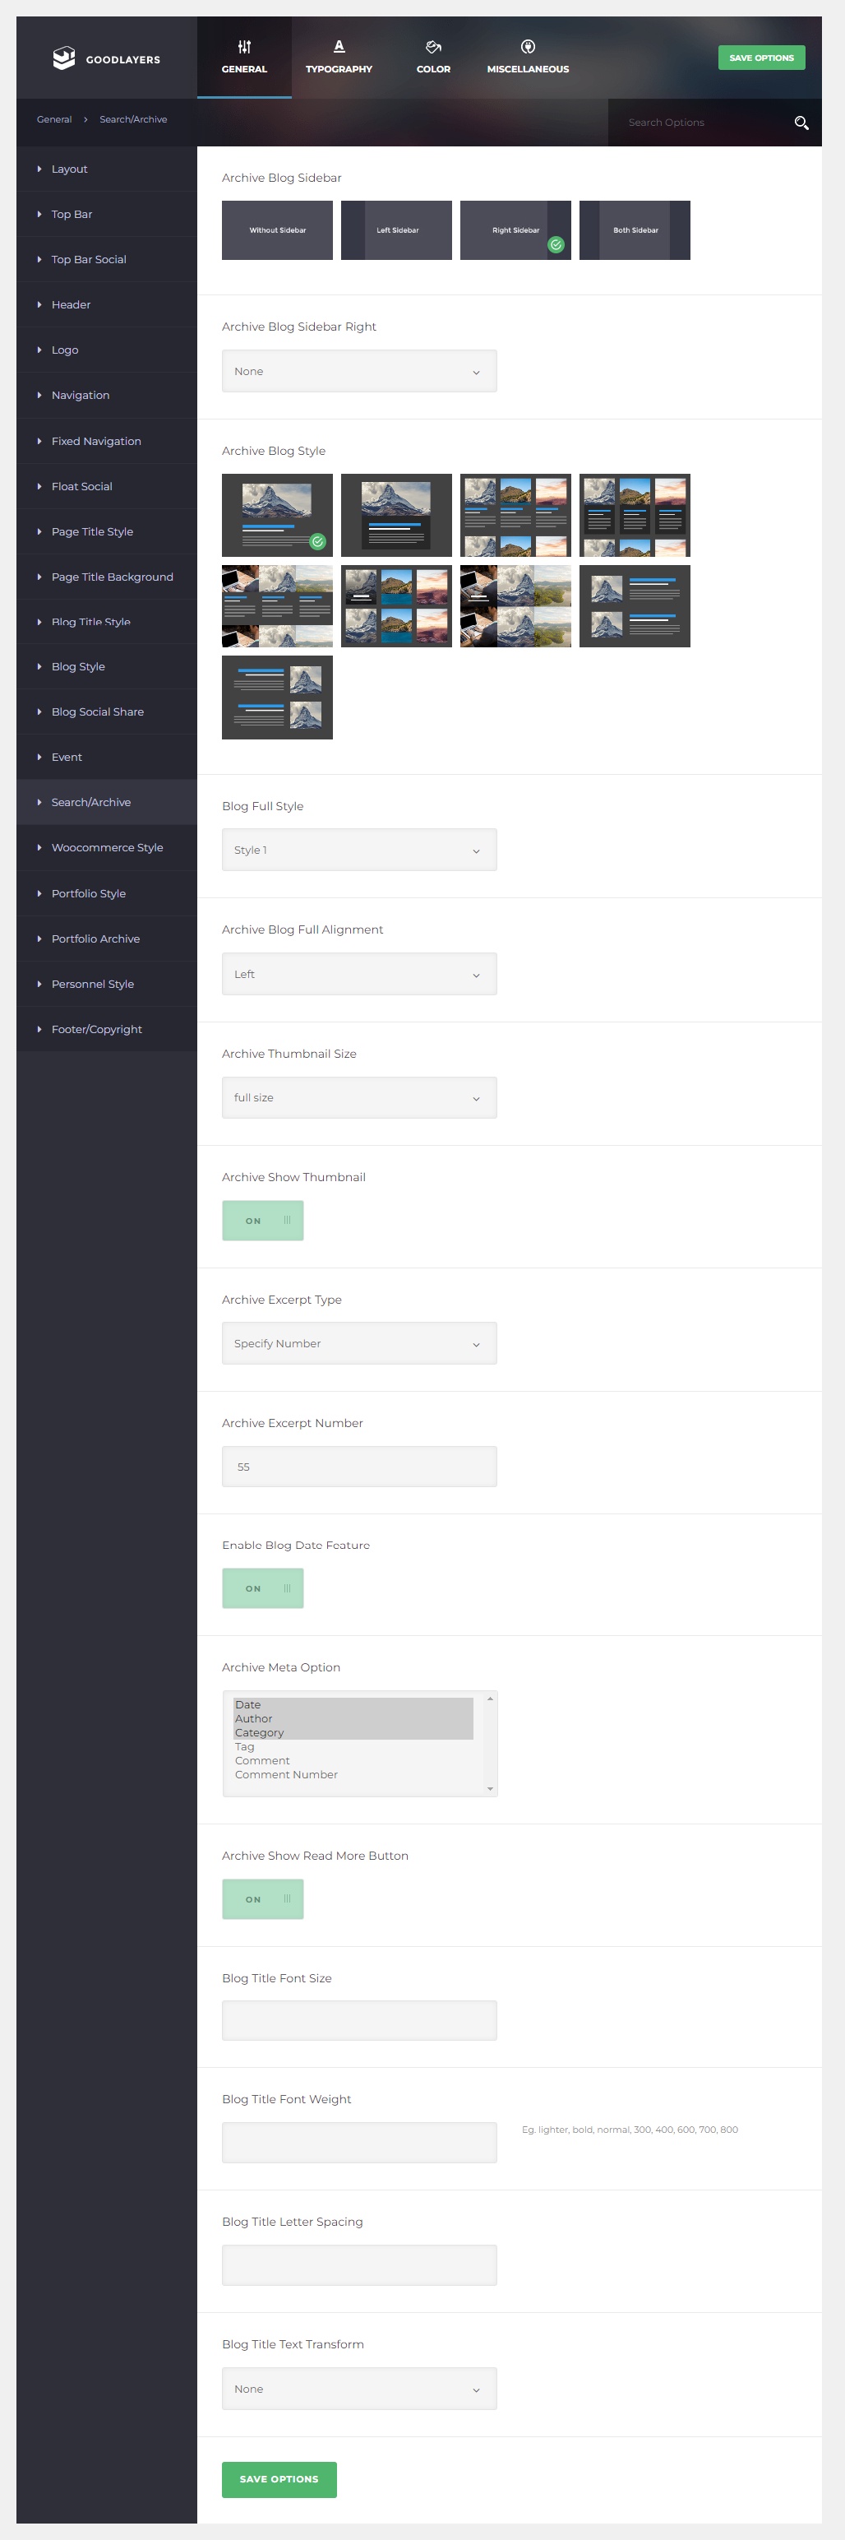The width and height of the screenshot is (845, 2540).
Task: Select the Left Sidebar layout thumbnail
Action: point(396,231)
